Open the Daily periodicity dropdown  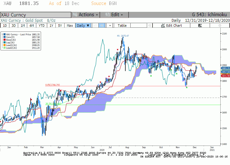click(x=83, y=26)
